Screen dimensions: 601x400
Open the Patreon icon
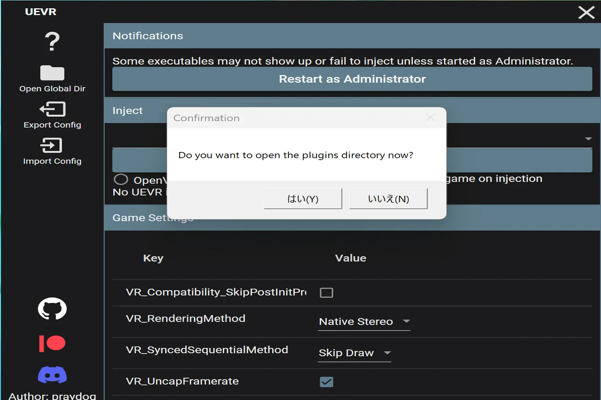[x=52, y=343]
